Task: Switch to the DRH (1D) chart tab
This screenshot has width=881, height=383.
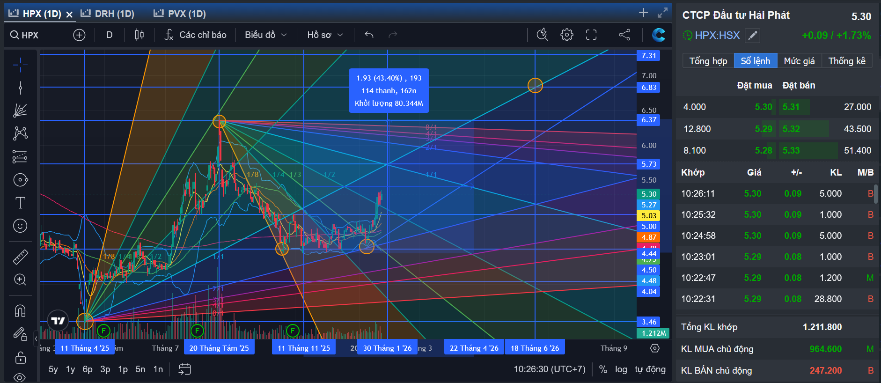Action: [x=108, y=14]
